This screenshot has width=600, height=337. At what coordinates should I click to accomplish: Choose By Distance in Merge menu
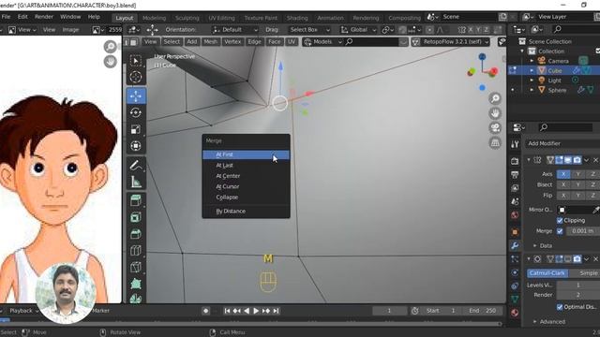tap(246, 212)
